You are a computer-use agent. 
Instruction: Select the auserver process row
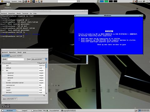coord(24,73)
